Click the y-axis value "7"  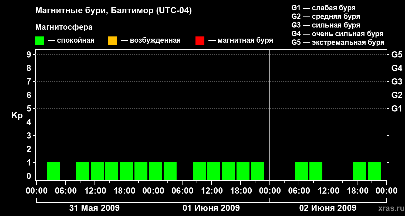(x=29, y=82)
